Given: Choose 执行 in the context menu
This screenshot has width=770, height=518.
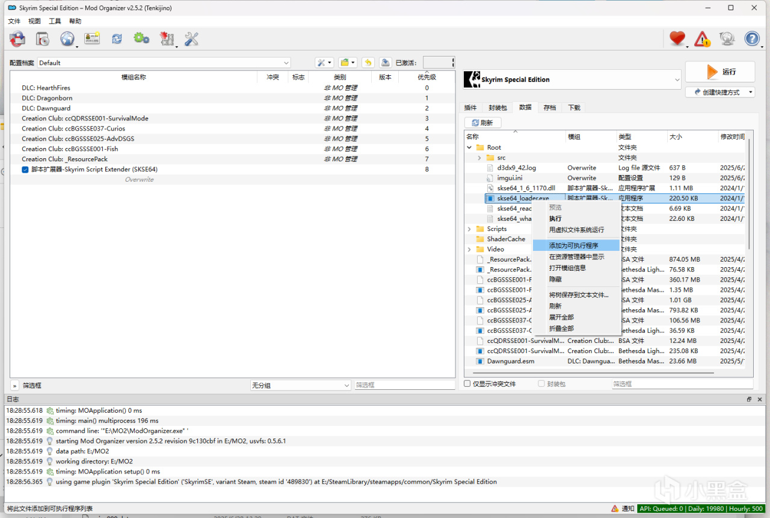Looking at the screenshot, I should click(x=575, y=218).
